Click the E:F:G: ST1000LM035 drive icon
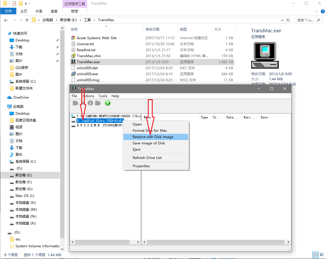 73,125
